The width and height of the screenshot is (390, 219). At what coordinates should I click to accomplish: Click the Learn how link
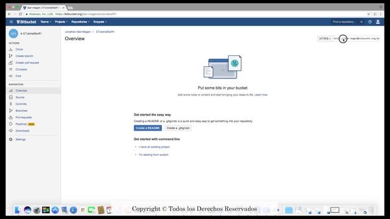(x=261, y=95)
